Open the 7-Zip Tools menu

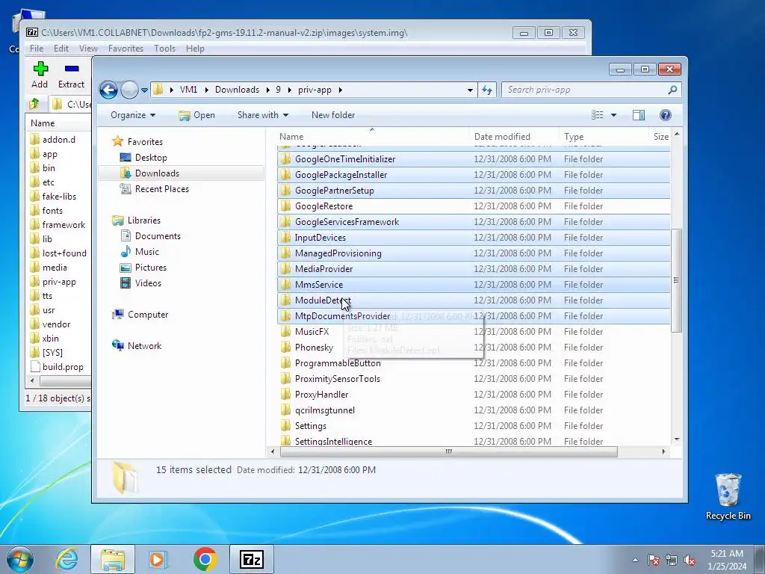click(x=164, y=49)
